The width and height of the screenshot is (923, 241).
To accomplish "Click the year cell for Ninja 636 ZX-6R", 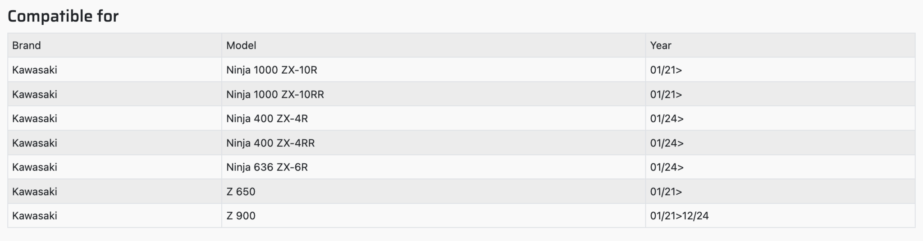I will pyautogui.click(x=667, y=167).
